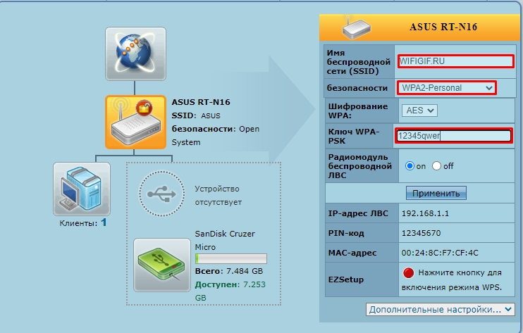Click the 'ASUS RT-N16' panel title
523x333 pixels.
coord(443,27)
